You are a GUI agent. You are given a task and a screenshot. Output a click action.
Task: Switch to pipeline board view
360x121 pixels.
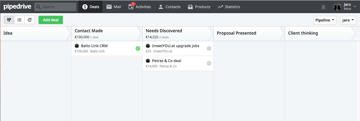tap(9, 20)
